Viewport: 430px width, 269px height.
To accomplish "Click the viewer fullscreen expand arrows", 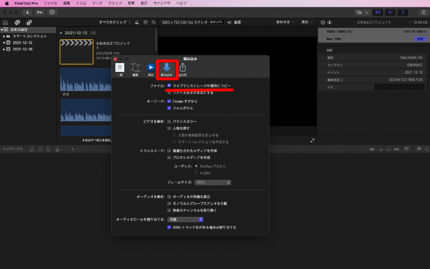I will pos(313,140).
